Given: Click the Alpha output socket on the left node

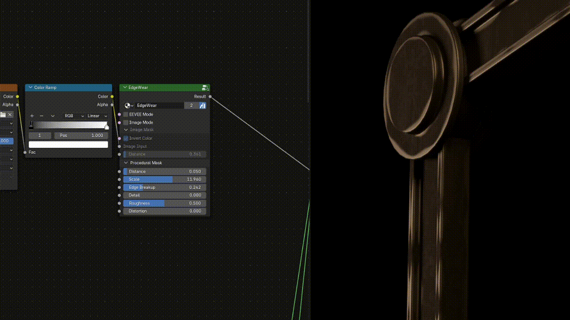Looking at the screenshot, I should (17, 105).
